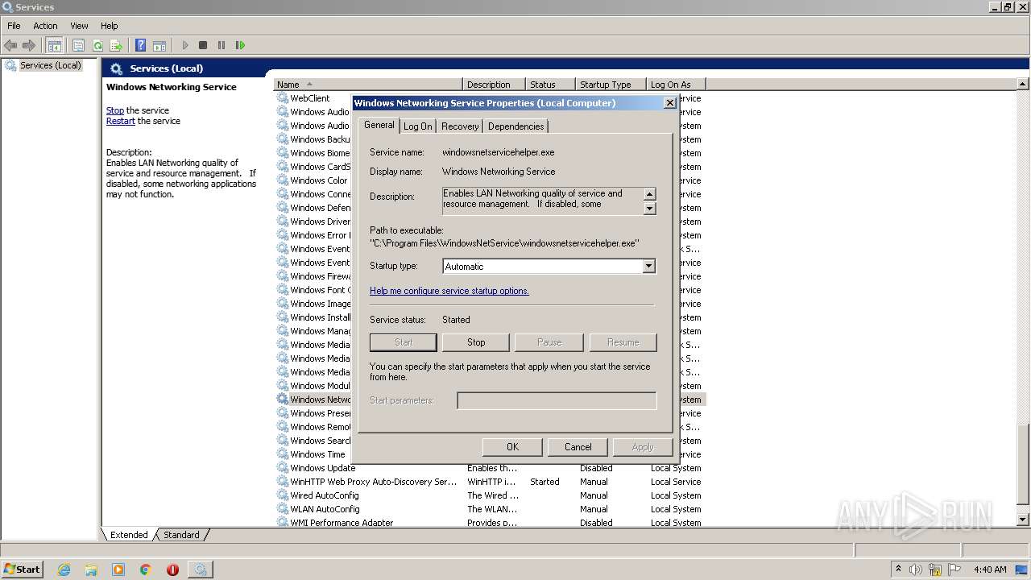The width and height of the screenshot is (1031, 580).
Task: Sort by the Description column header
Action: 494,84
